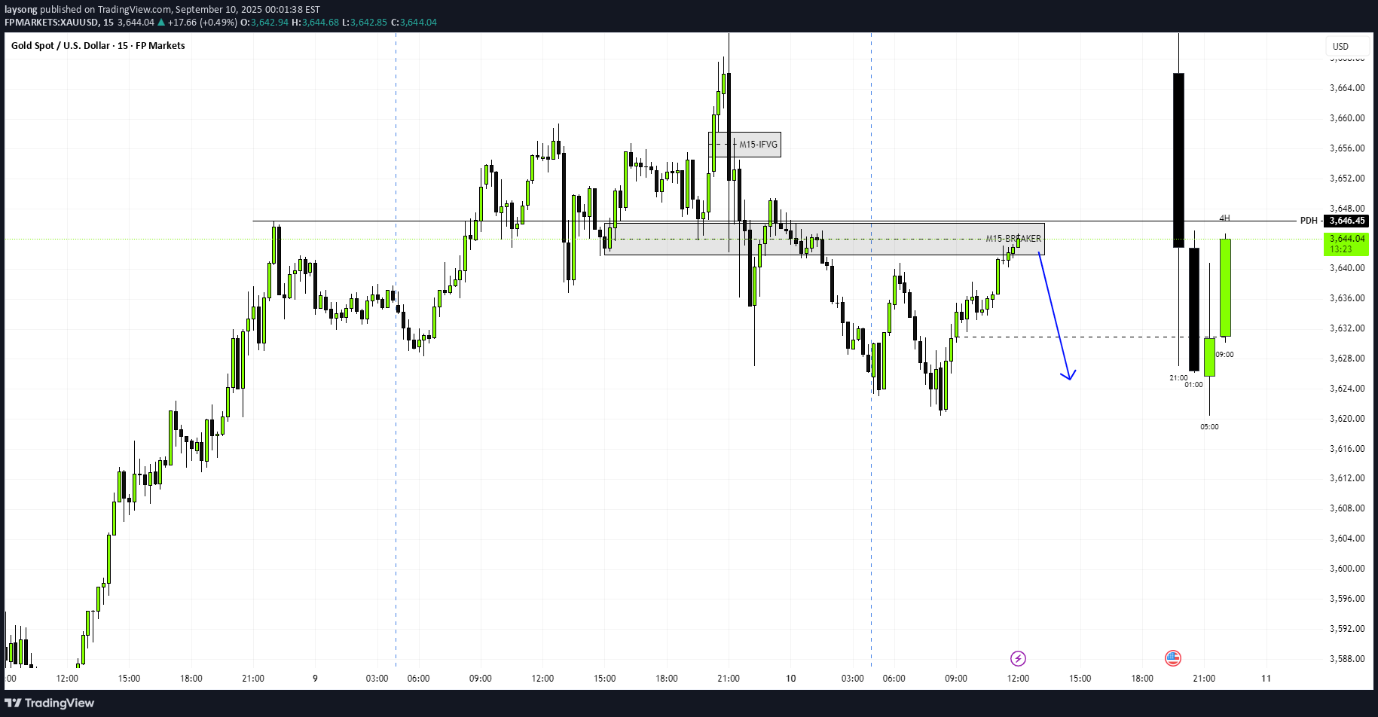Click the green 3,644.04 current price label
Viewport: 1378px width, 717px height.
point(1346,243)
